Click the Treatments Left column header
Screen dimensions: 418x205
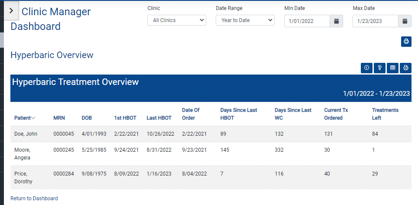(x=385, y=114)
